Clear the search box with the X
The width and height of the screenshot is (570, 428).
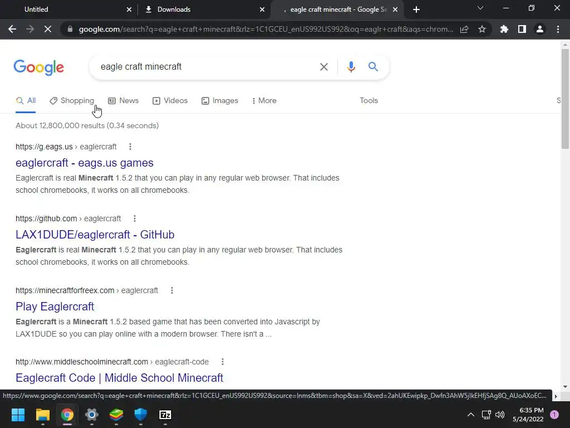(x=324, y=67)
